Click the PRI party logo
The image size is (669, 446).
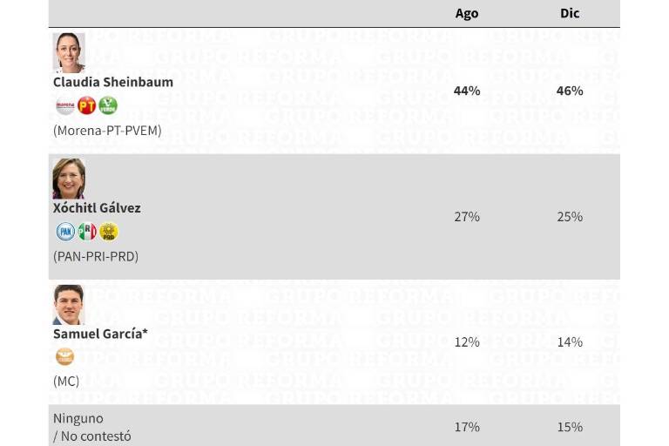(x=87, y=232)
